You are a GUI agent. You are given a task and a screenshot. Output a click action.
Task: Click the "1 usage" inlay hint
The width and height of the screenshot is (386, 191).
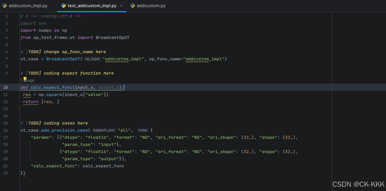click(27, 80)
